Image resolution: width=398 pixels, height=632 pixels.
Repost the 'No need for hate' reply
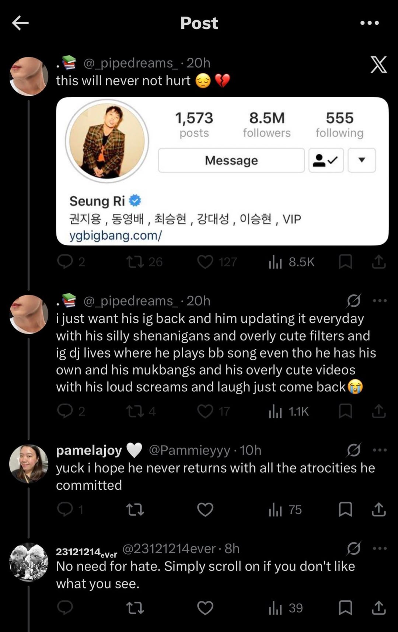click(x=135, y=608)
